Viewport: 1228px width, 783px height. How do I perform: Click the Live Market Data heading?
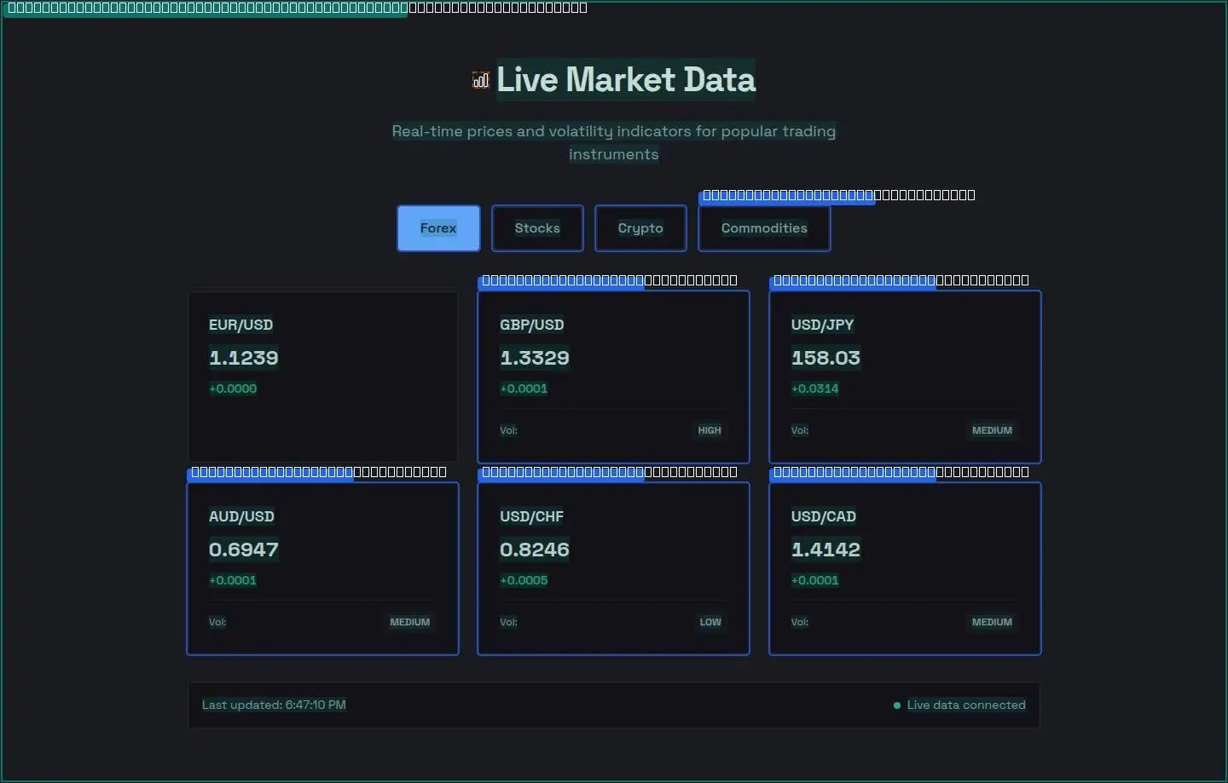pos(626,80)
